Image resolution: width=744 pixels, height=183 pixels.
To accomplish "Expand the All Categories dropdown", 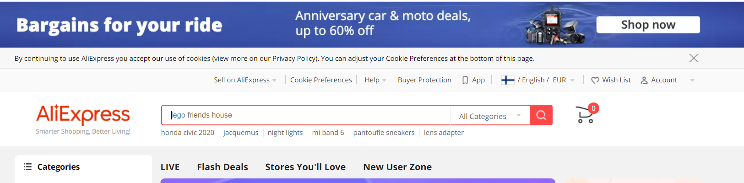I will coord(490,116).
